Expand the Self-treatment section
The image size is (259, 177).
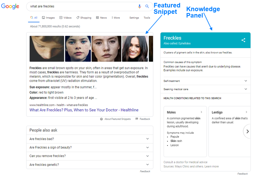tap(245, 81)
